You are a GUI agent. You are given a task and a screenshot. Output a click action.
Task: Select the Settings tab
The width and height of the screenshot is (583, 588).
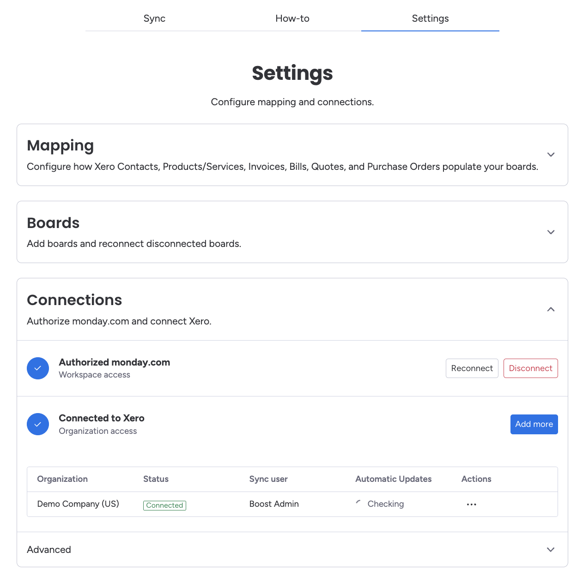[x=430, y=18]
